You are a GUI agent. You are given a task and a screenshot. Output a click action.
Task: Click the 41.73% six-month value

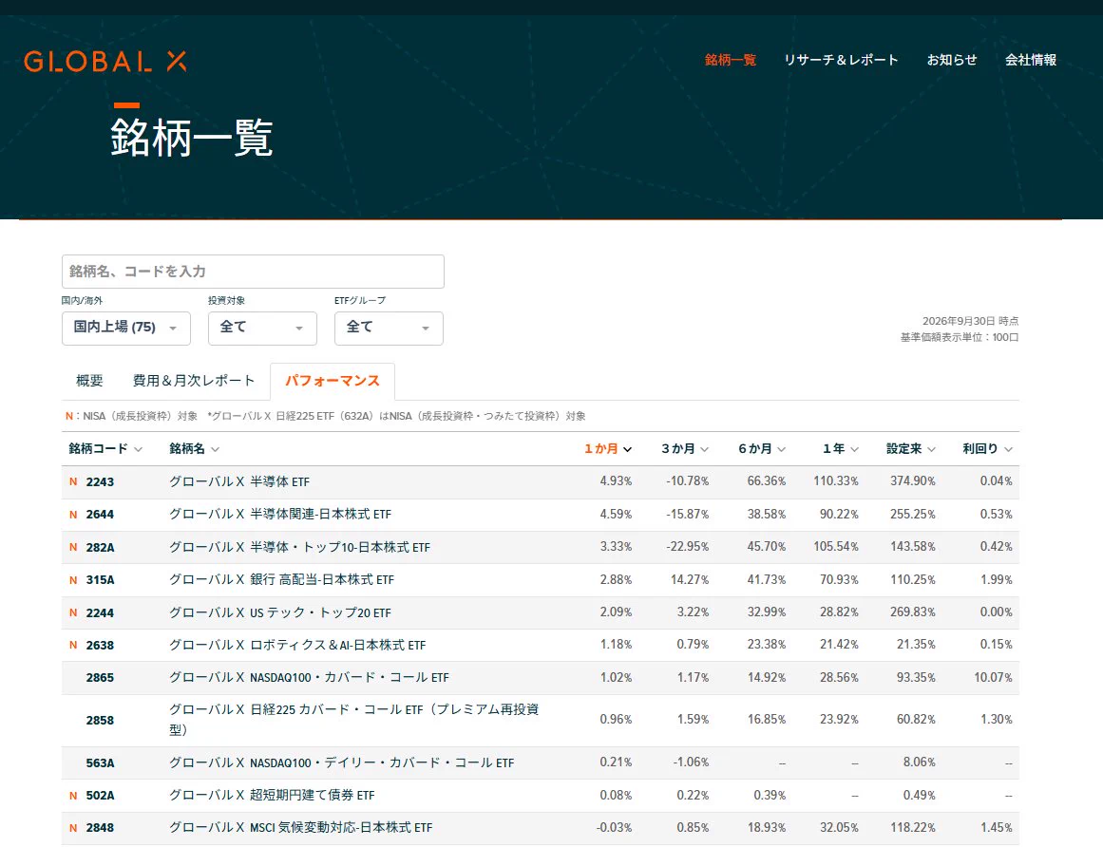click(766, 580)
